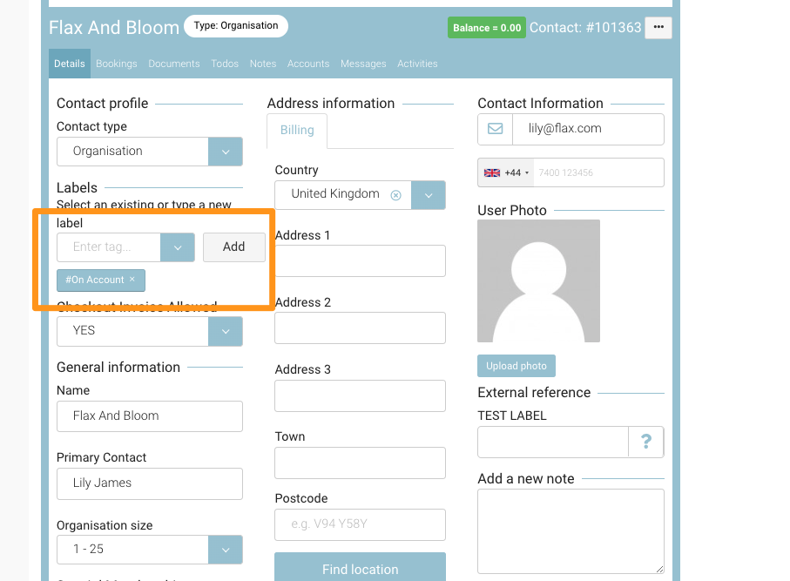
Task: Switch to the Activities tab
Action: pyautogui.click(x=417, y=63)
